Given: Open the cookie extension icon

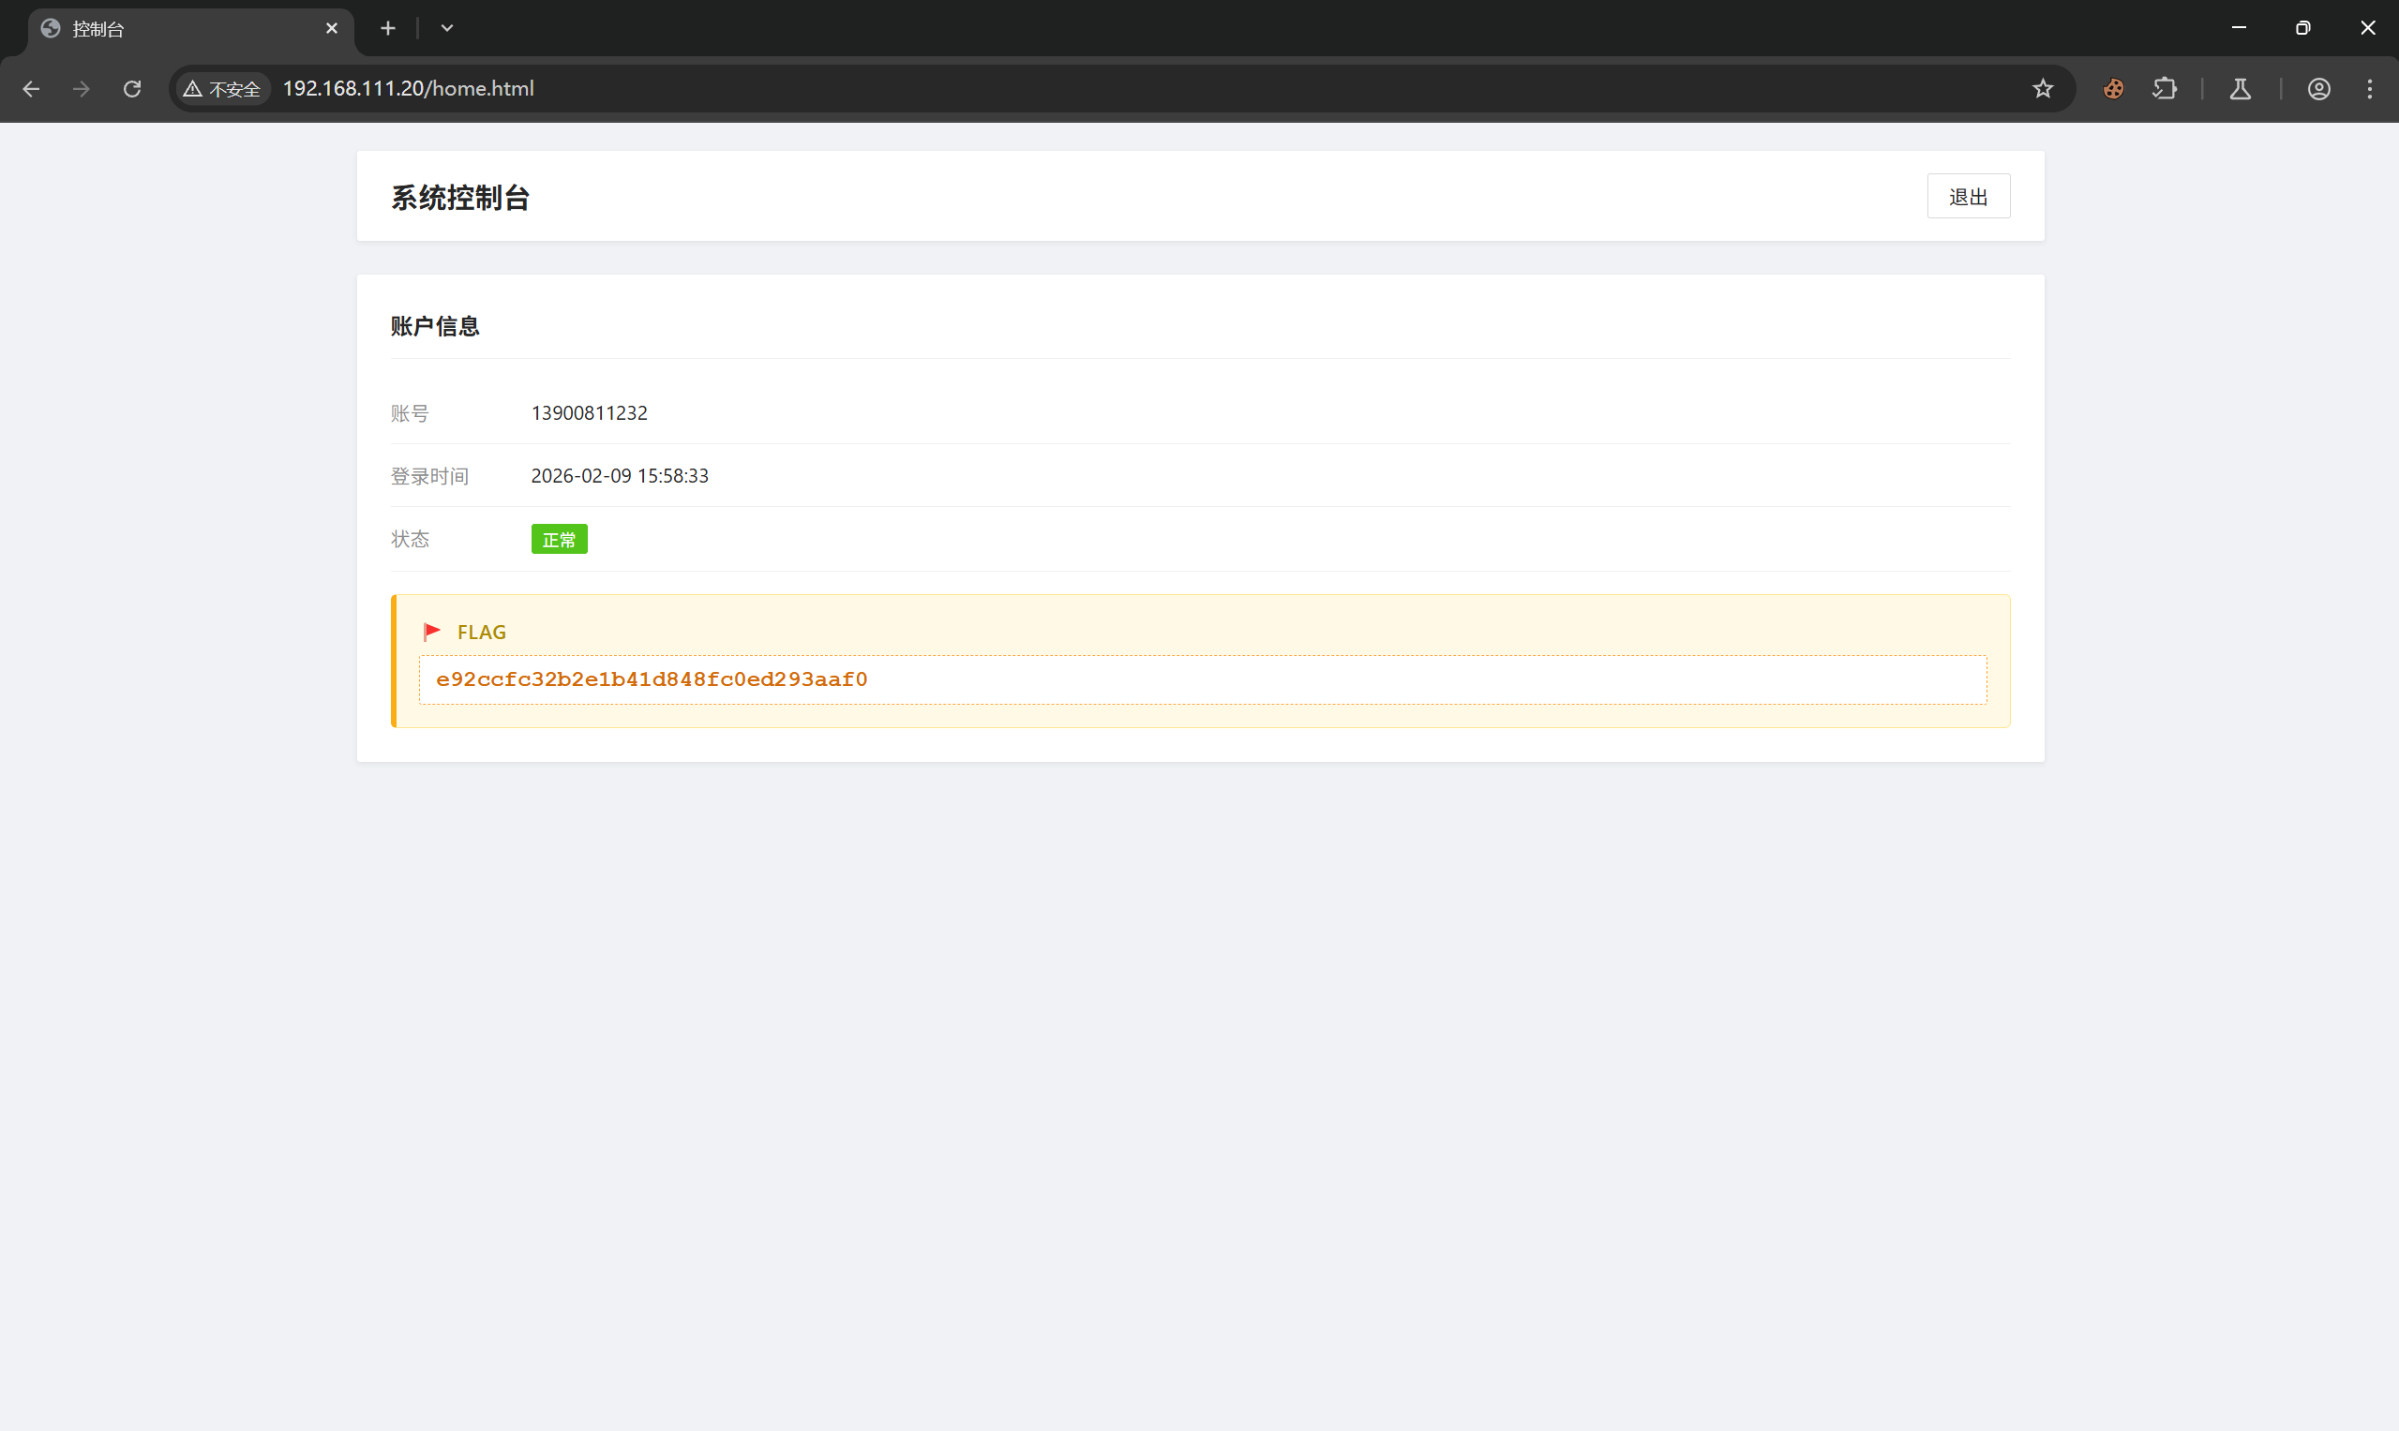Looking at the screenshot, I should (2112, 89).
